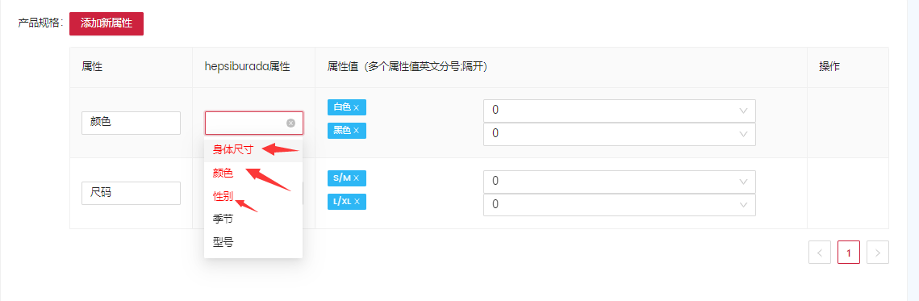This screenshot has height=301, width=919.
Task: Open the dropdown next to 黑色 tag
Action: [x=620, y=134]
